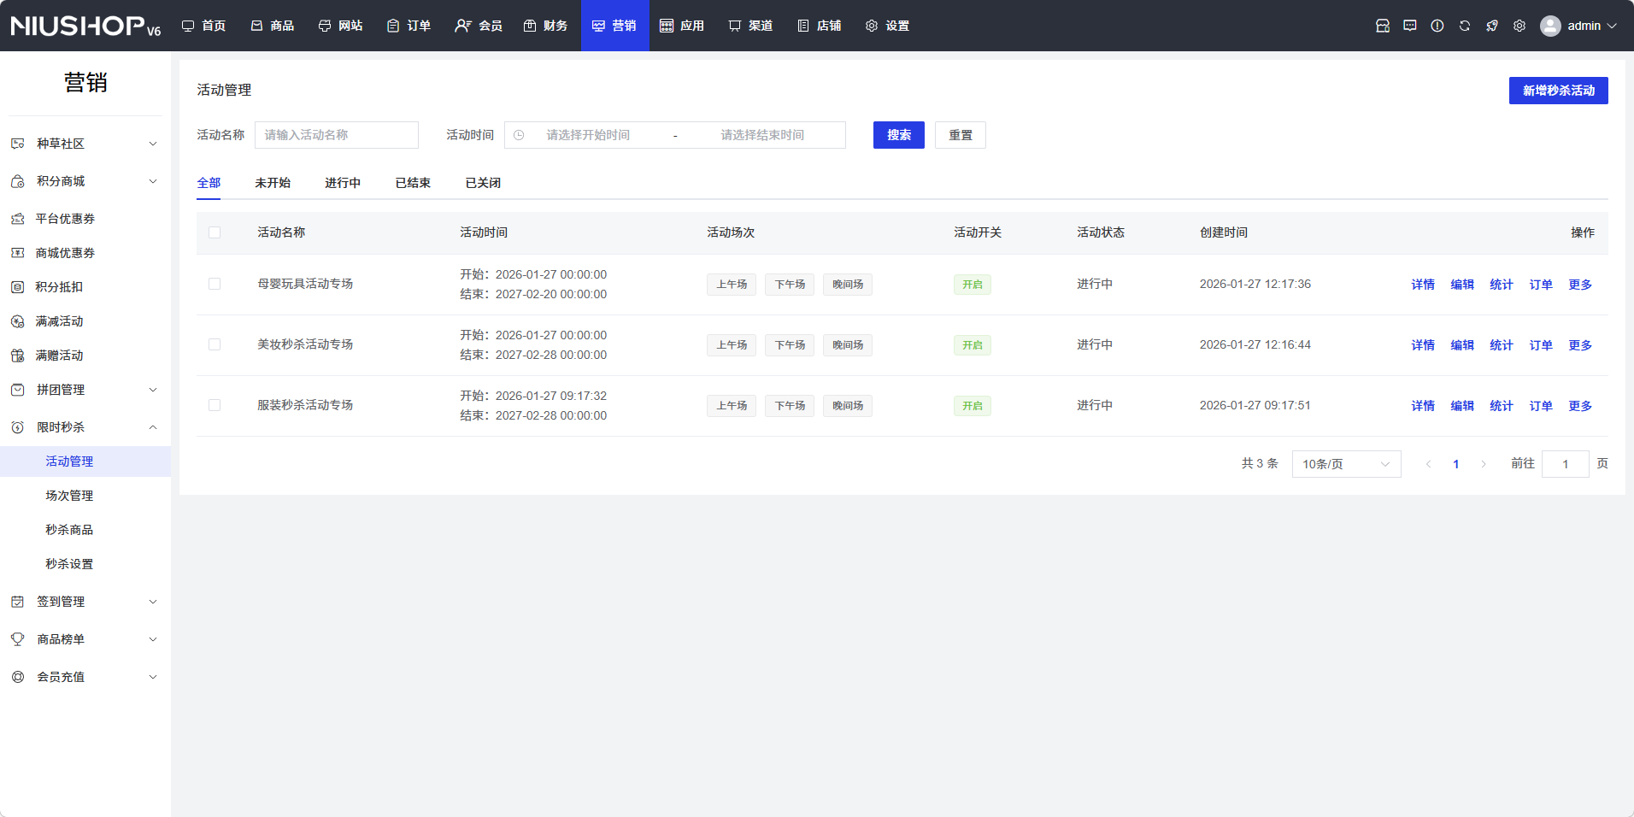Click the clock icon in start-time field
This screenshot has width=1634, height=817.
(x=519, y=135)
